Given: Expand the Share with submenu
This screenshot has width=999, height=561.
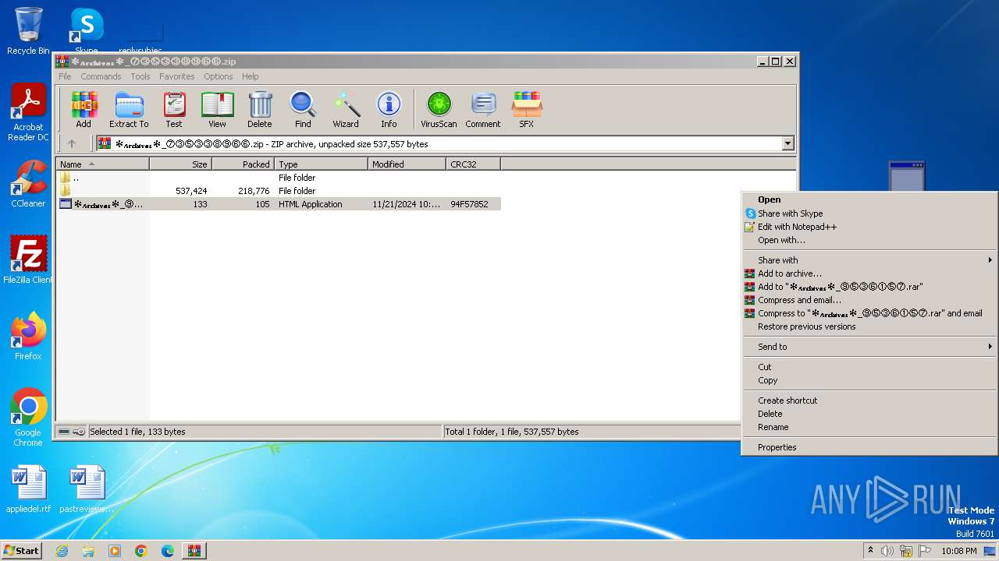Looking at the screenshot, I should click(869, 260).
